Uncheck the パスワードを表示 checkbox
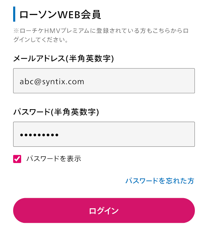The width and height of the screenshot is (208, 234). coord(17,159)
